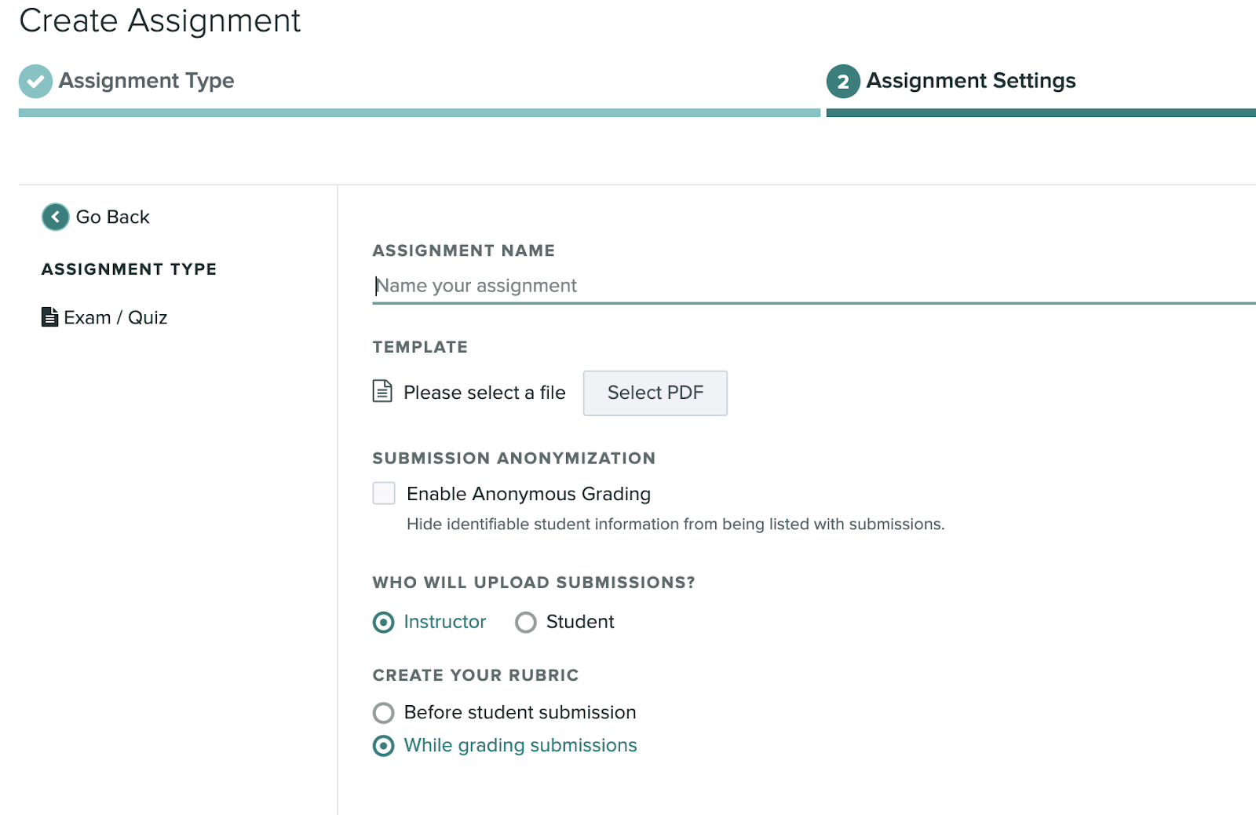
Task: Click the Name your assignment input field
Action: (x=628, y=285)
